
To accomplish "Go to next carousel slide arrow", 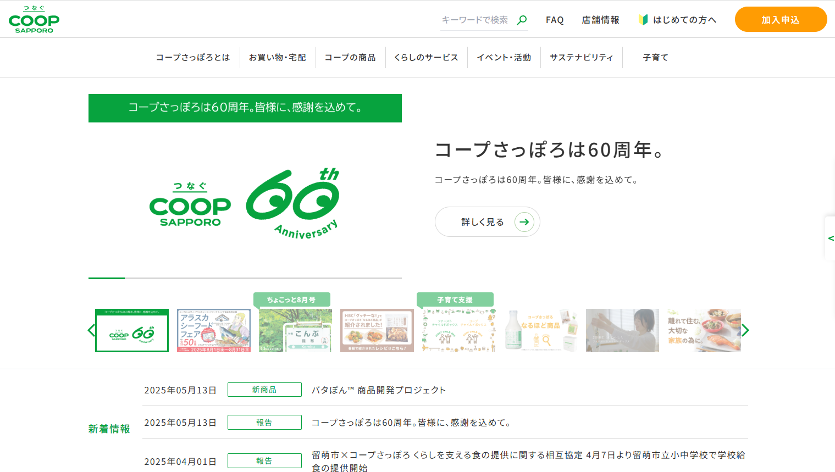I will coord(745,330).
